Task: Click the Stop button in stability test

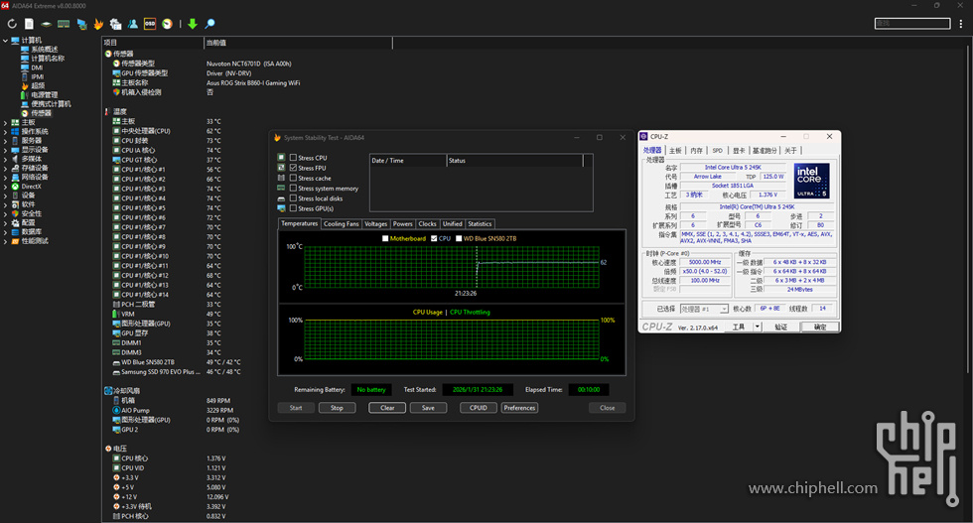Action: tap(337, 408)
